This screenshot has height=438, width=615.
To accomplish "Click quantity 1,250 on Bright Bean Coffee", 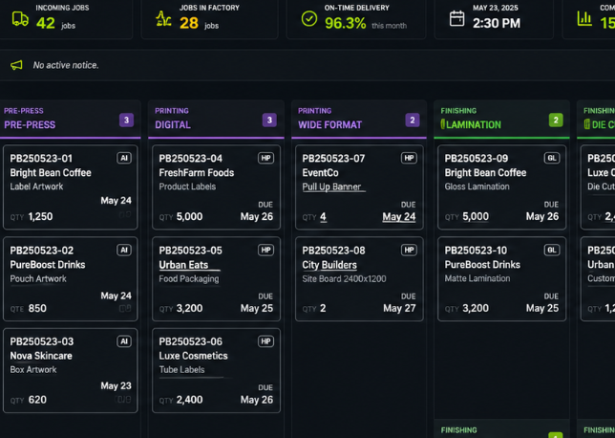I will 40,216.
